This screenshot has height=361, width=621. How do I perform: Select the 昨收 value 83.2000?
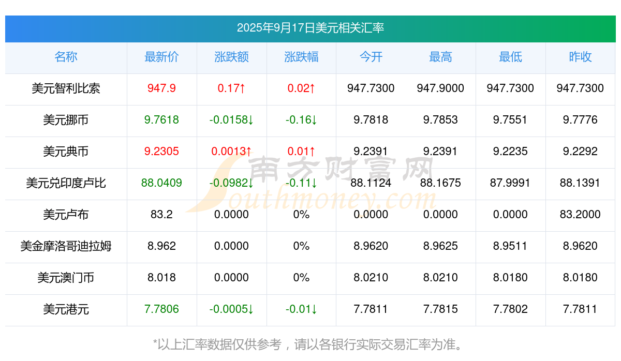click(x=580, y=215)
